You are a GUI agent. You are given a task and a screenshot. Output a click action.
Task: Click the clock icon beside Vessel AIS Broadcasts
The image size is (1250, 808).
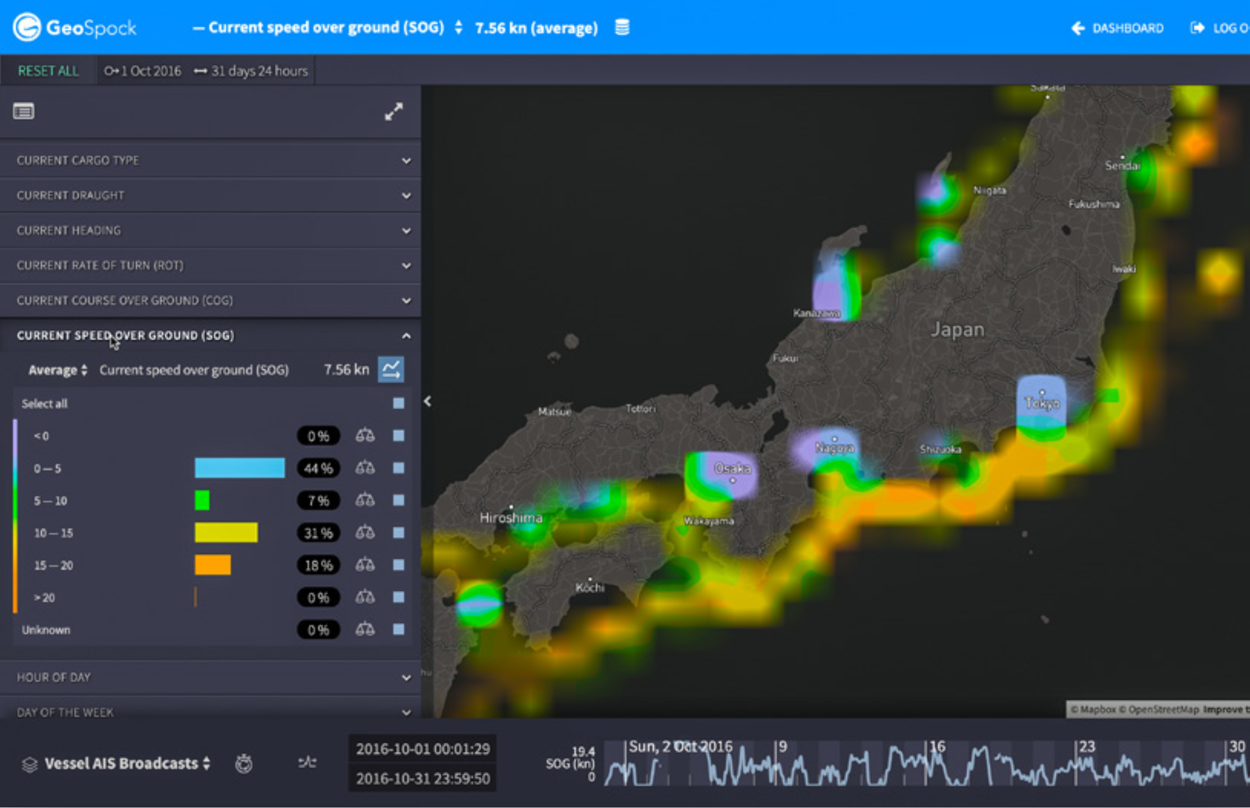pyautogui.click(x=244, y=763)
